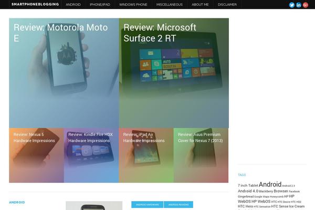This screenshot has width=315, height=210.
Task: Open Asus Premium Cover for Nexus 7 review
Action: pos(201,155)
